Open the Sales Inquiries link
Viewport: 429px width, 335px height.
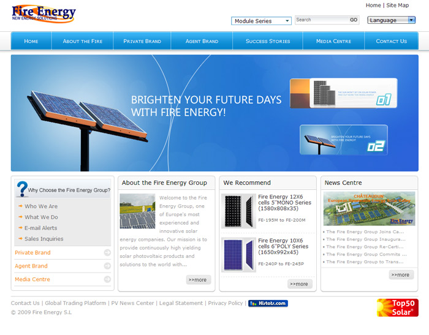tap(44, 239)
